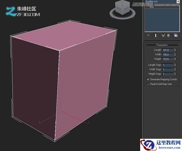This screenshot has height=151, width=182.
Task: Open the Modifier List dropdown
Action: pyautogui.click(x=178, y=1)
